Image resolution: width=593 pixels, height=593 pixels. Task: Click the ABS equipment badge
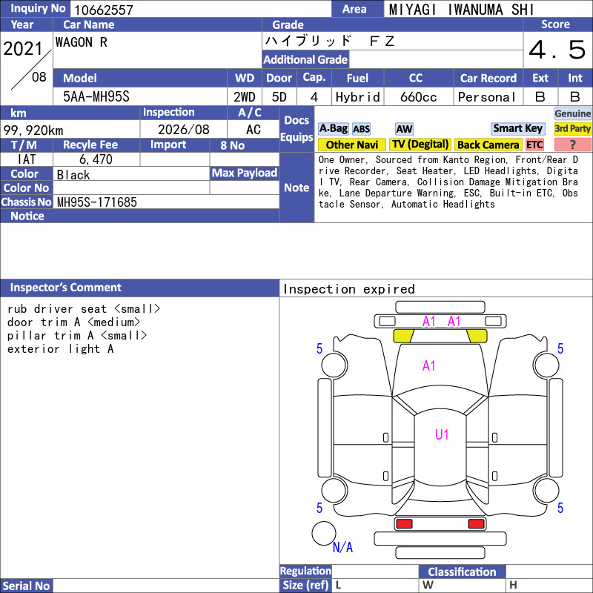point(361,129)
